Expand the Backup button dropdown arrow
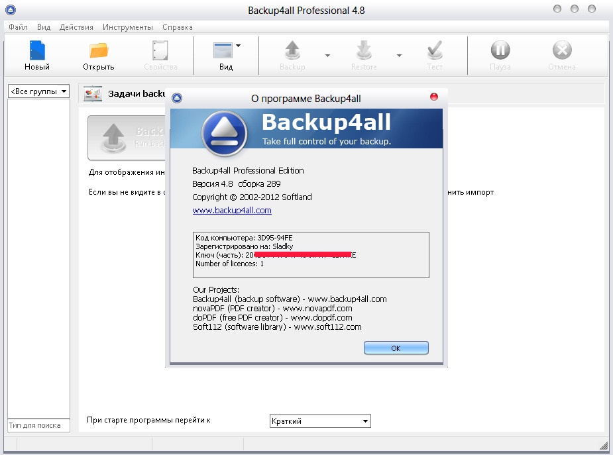 [327, 56]
